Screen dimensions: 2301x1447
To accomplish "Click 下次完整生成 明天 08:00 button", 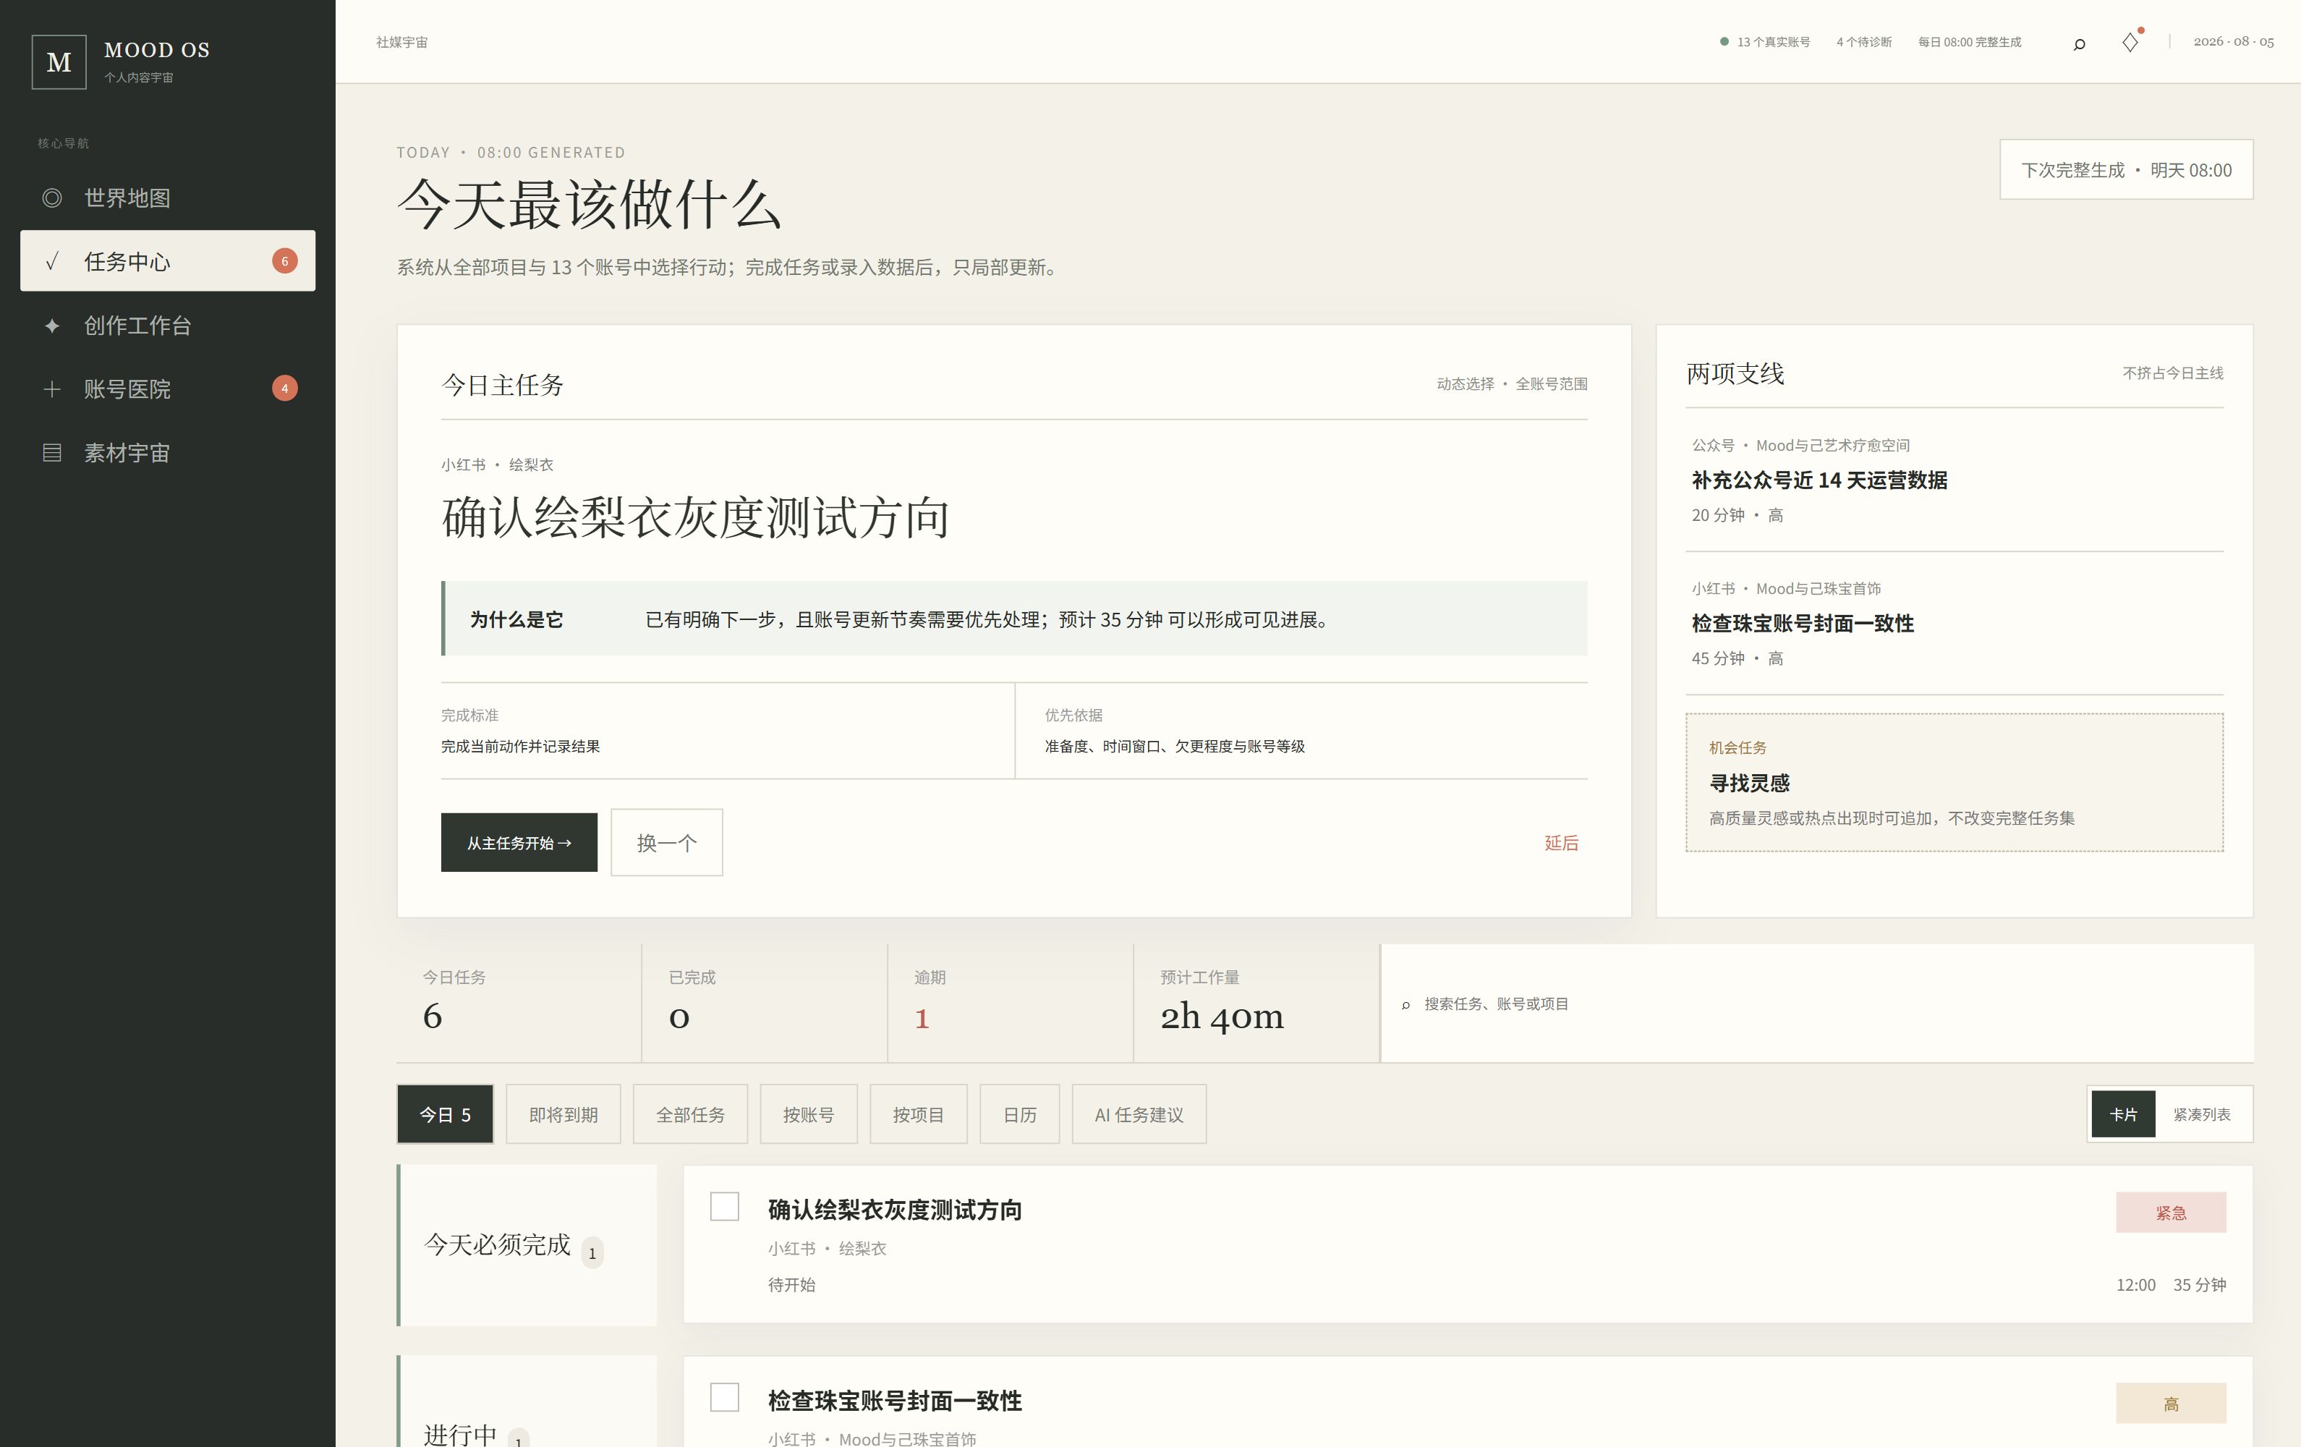I will pos(2126,169).
